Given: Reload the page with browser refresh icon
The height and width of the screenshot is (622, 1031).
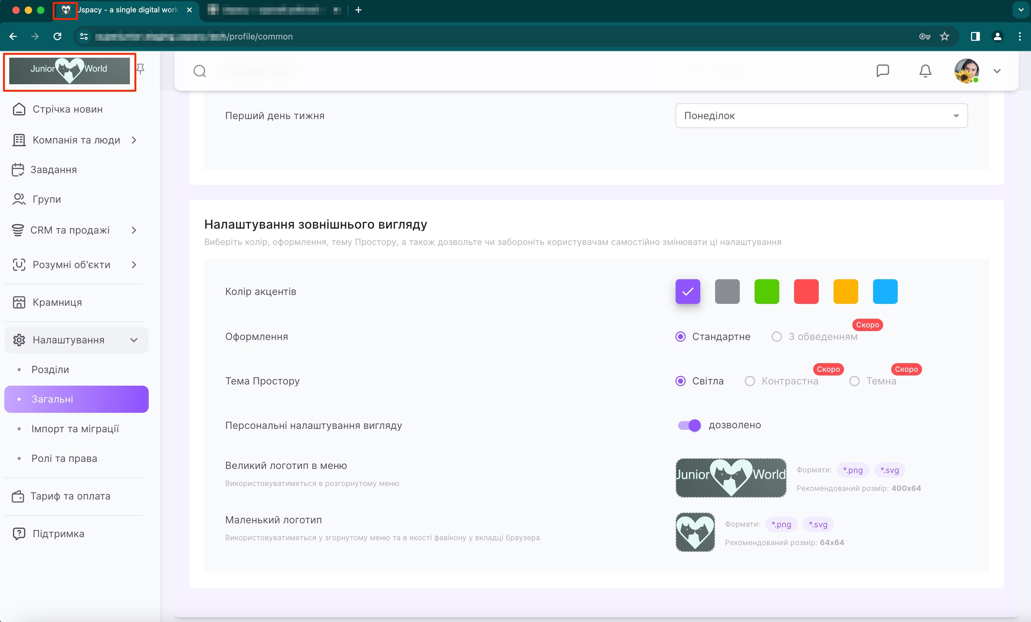Looking at the screenshot, I should (x=57, y=36).
